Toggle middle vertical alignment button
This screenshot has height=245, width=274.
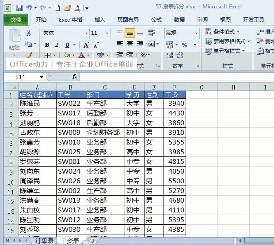pos(130,33)
